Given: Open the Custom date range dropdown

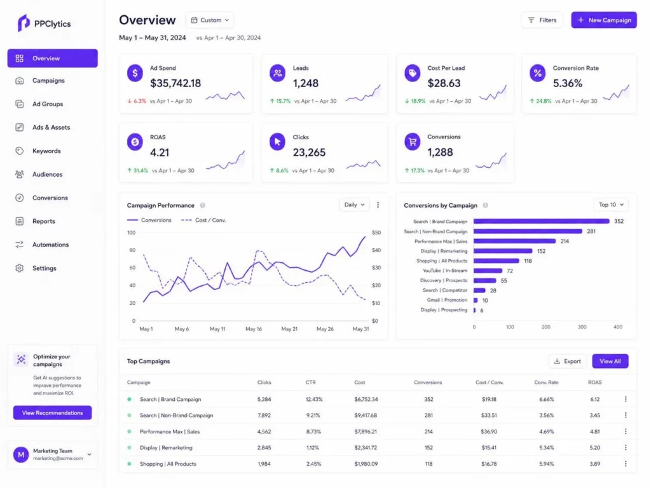Looking at the screenshot, I should tap(210, 20).
